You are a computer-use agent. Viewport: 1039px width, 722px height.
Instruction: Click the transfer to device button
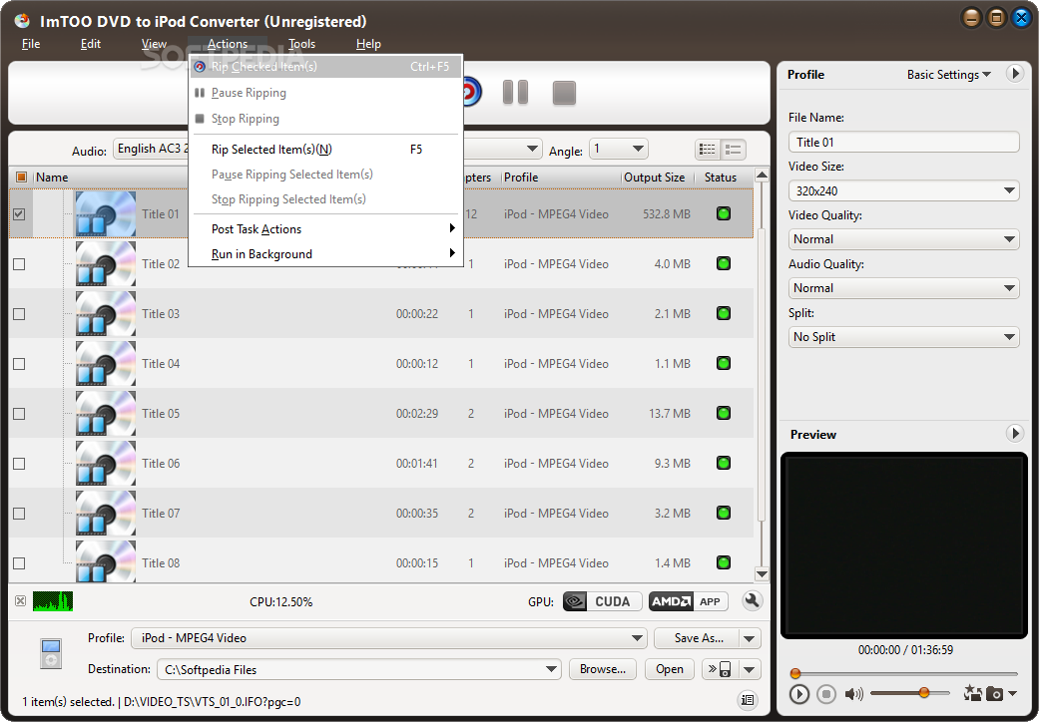(720, 669)
